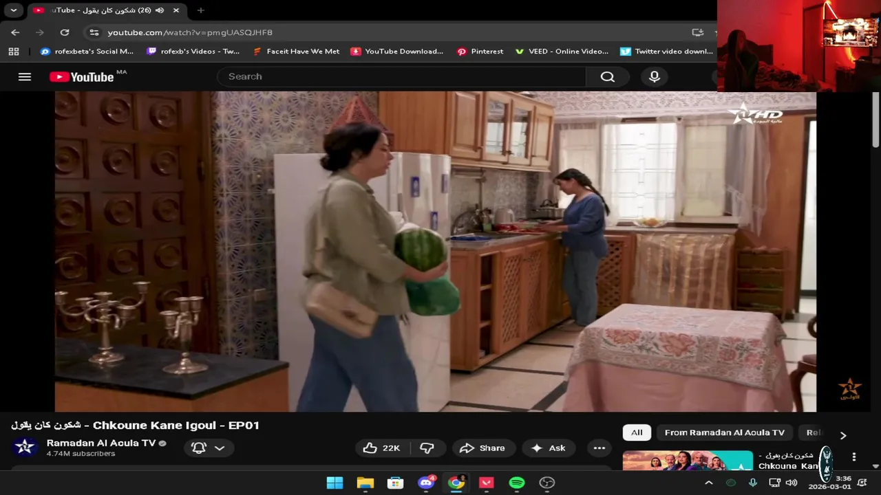The image size is (881, 495).
Task: Open Spotify from the taskbar
Action: pos(517,483)
